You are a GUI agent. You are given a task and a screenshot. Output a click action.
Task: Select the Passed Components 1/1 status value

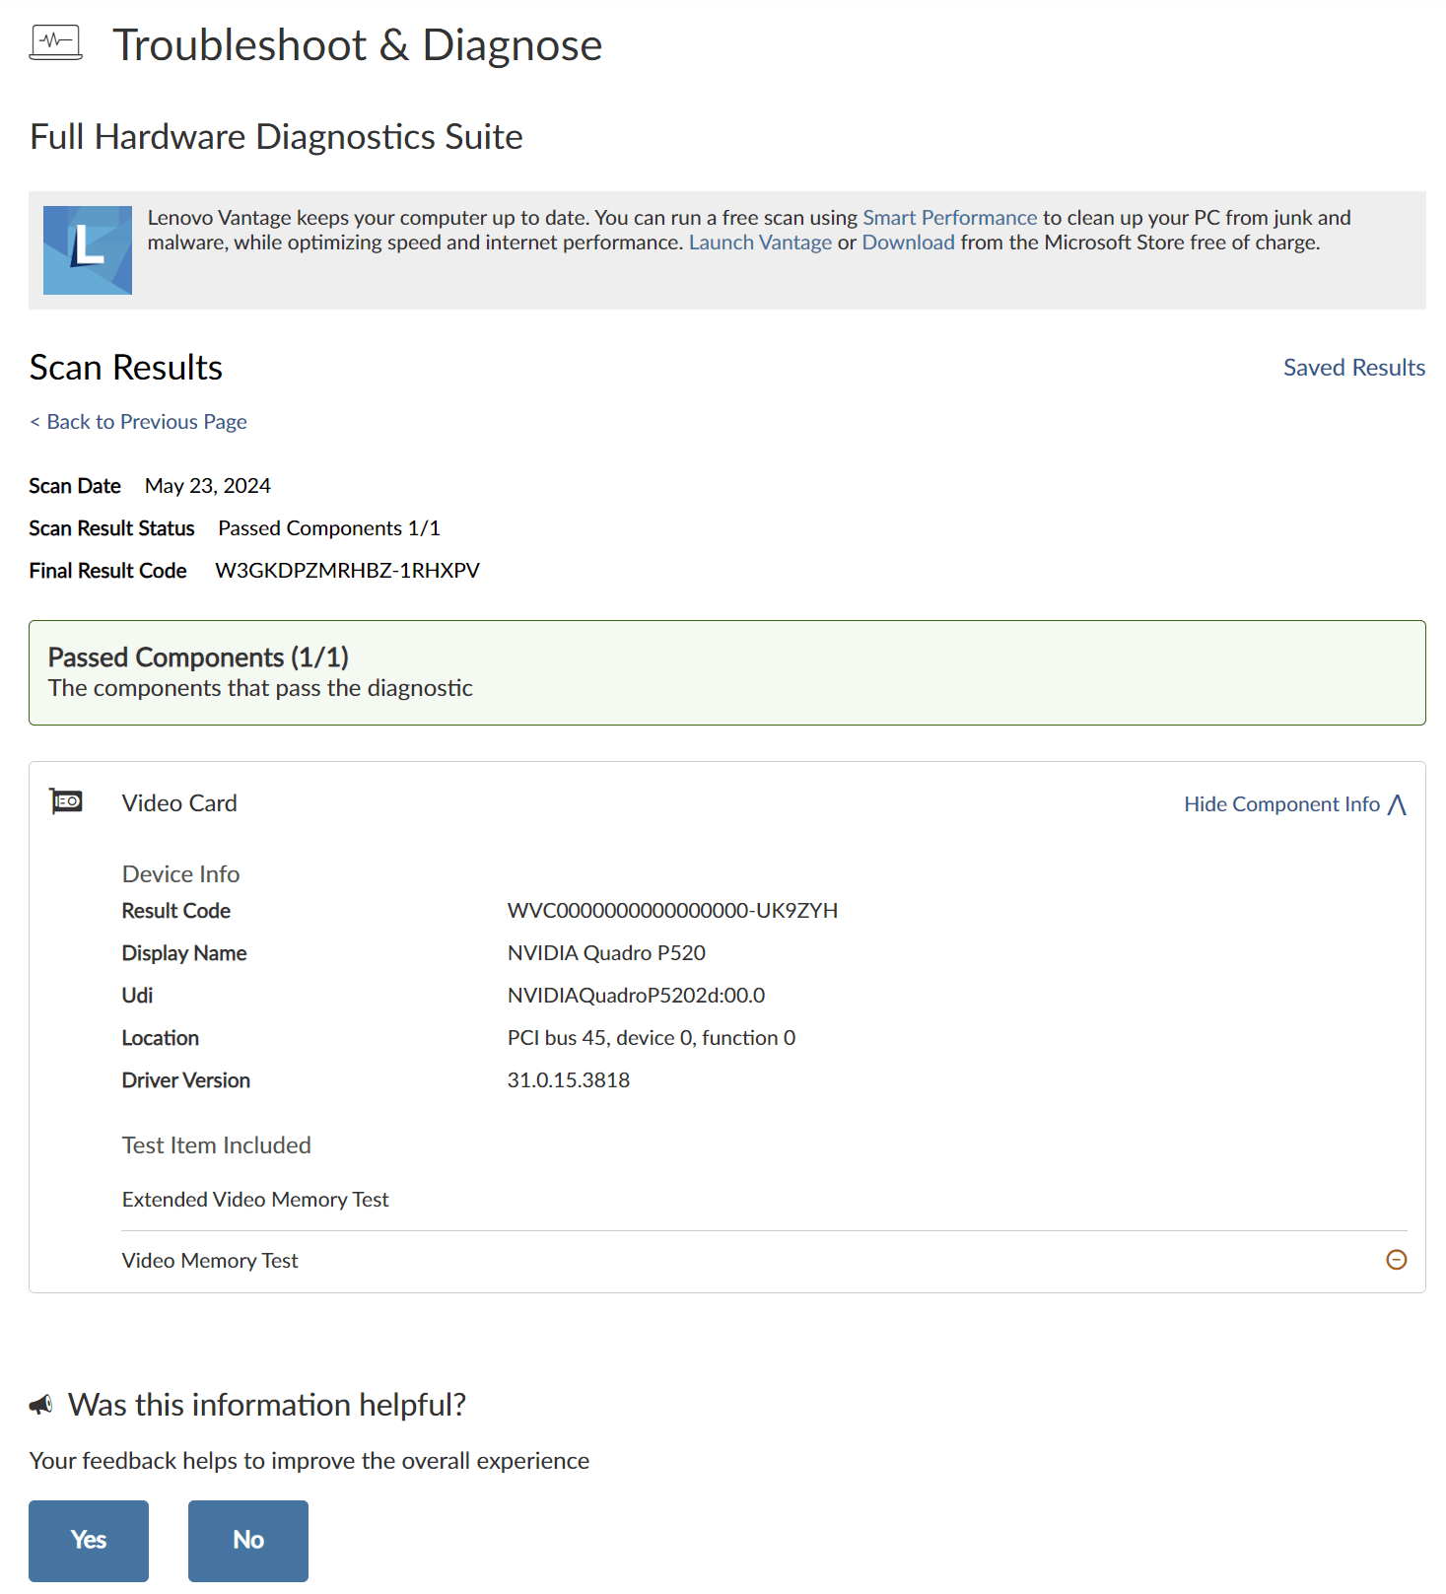click(x=329, y=528)
